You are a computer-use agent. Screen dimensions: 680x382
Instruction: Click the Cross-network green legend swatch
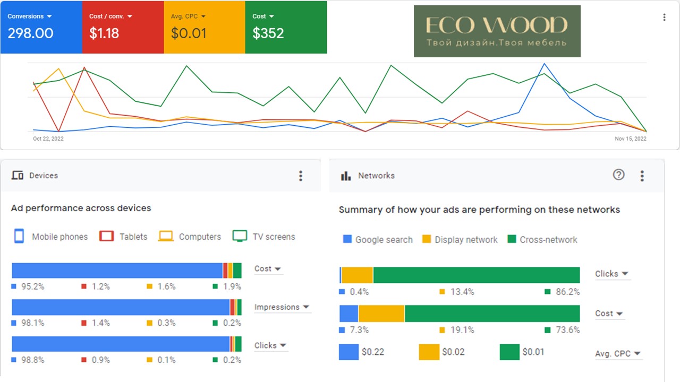tap(512, 239)
